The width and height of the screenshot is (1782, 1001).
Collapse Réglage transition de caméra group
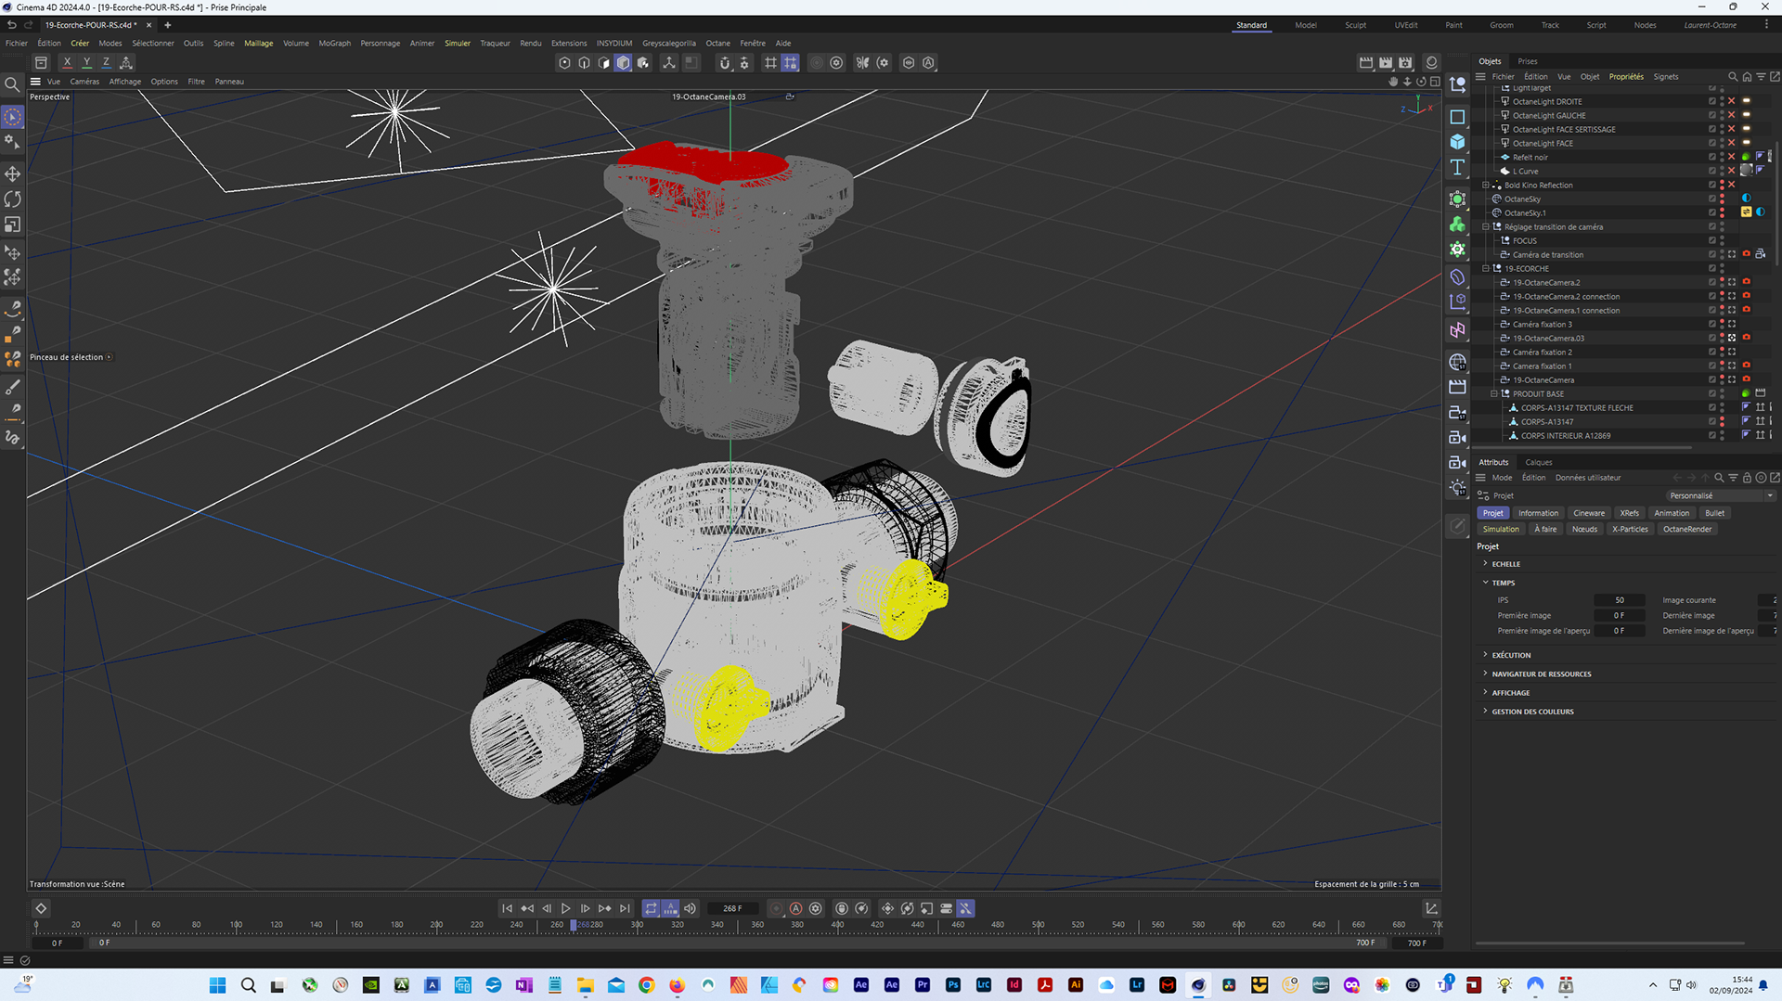(1486, 227)
